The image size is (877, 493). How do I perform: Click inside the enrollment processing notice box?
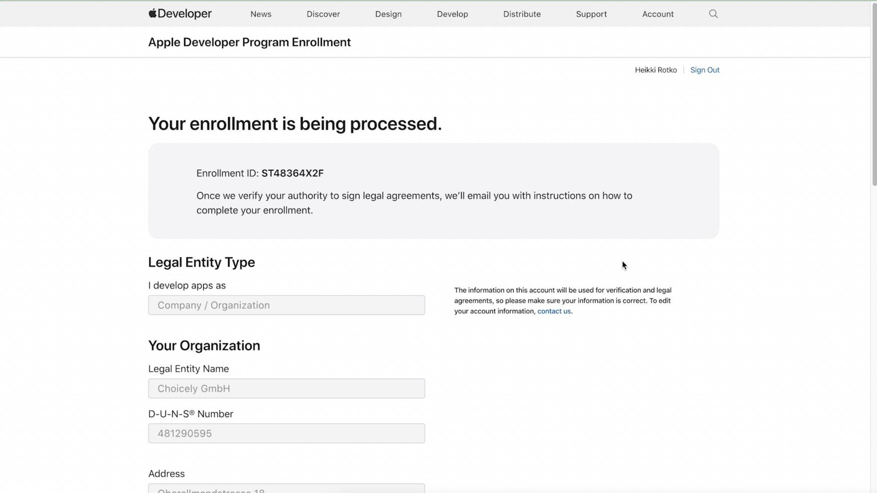[x=433, y=191]
